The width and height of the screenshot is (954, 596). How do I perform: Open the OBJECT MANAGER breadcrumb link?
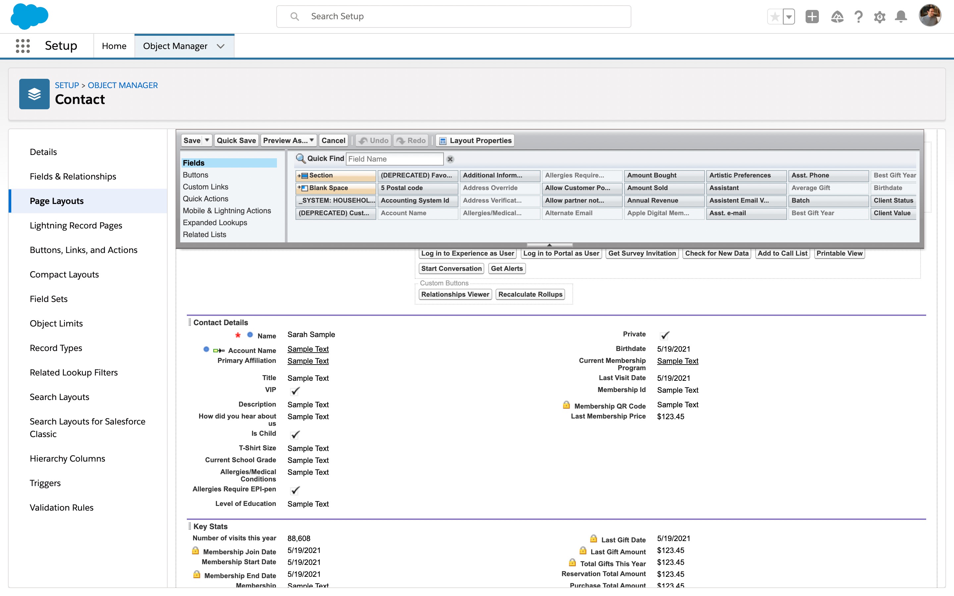pyautogui.click(x=122, y=85)
